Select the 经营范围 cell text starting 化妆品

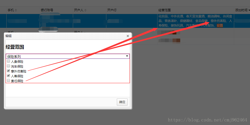[195, 21]
